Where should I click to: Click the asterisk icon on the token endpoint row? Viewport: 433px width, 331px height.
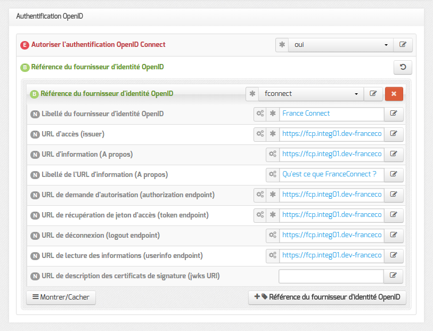click(273, 215)
